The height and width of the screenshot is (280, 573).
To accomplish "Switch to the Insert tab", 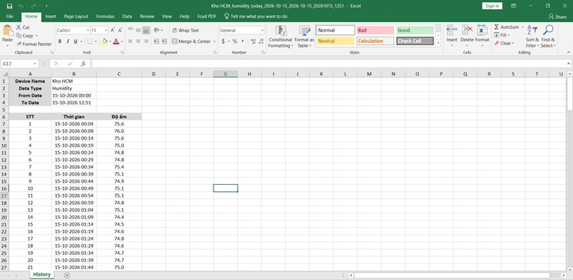I will (x=51, y=16).
